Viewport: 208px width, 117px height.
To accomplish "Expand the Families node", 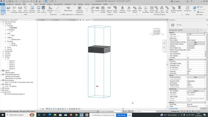I will pos(1,88).
